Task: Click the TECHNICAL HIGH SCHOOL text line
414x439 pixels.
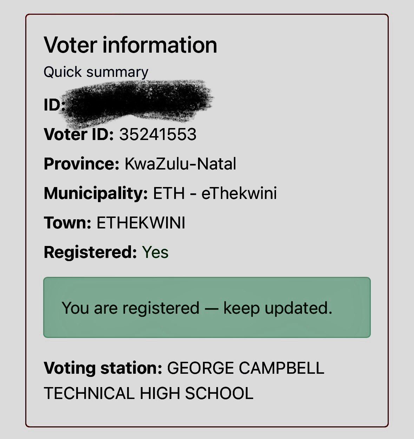Action: point(148,393)
